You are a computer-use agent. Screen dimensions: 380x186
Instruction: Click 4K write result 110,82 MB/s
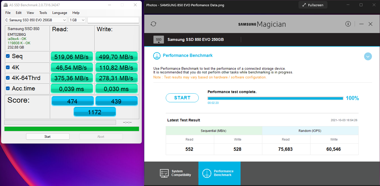point(116,67)
